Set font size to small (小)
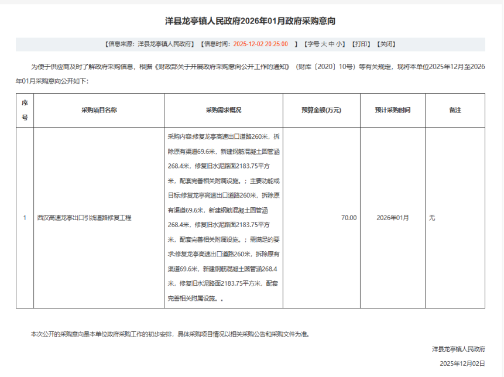Screen dimensions: 504x377 click(340, 44)
